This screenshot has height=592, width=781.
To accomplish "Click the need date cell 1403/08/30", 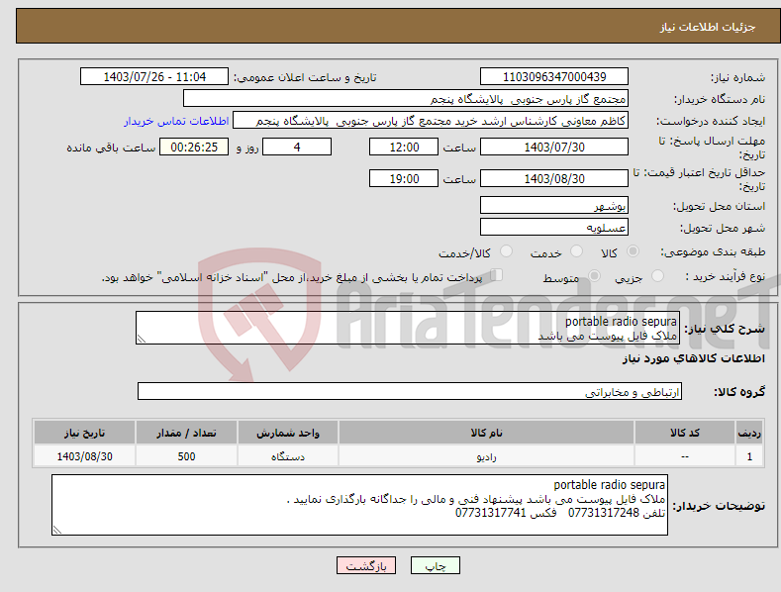I will tap(84, 456).
